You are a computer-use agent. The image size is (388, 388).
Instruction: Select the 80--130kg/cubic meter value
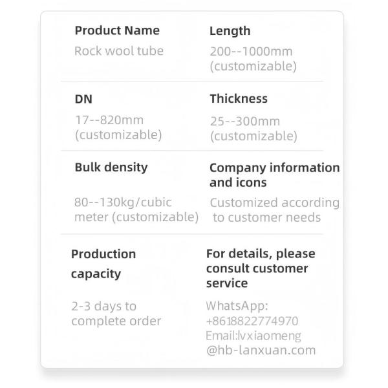tap(136, 210)
